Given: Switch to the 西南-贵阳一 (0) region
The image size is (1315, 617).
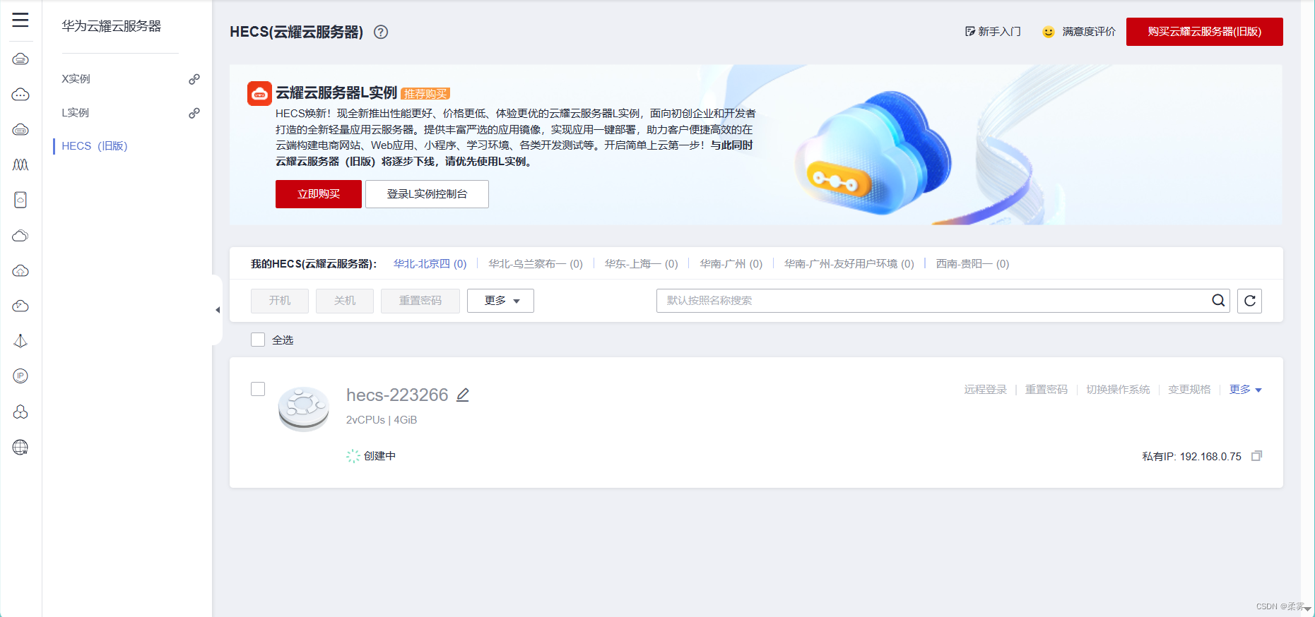Looking at the screenshot, I should pos(972,264).
